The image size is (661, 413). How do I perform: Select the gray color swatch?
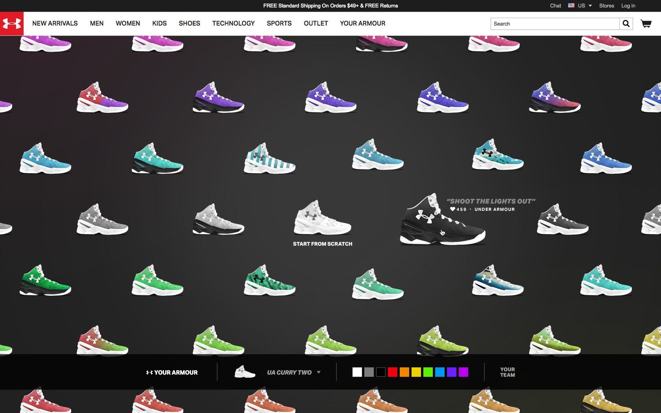click(369, 372)
